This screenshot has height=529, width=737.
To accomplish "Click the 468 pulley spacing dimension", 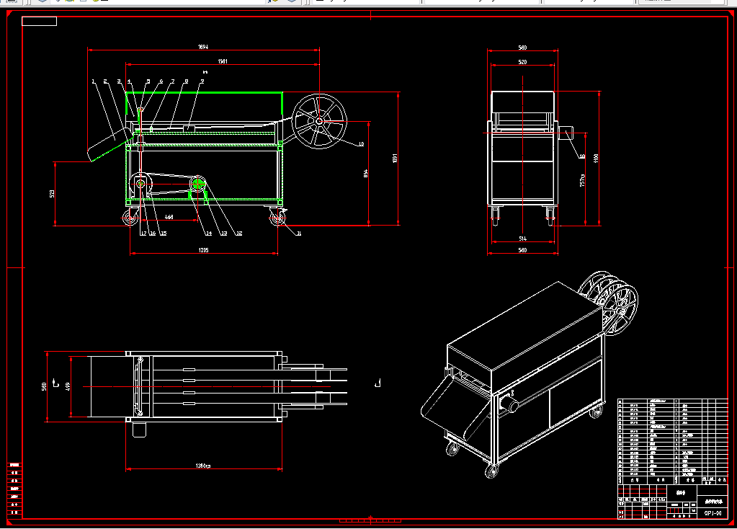I will coord(169,217).
